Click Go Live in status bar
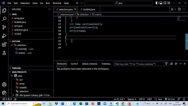 tap(170, 99)
